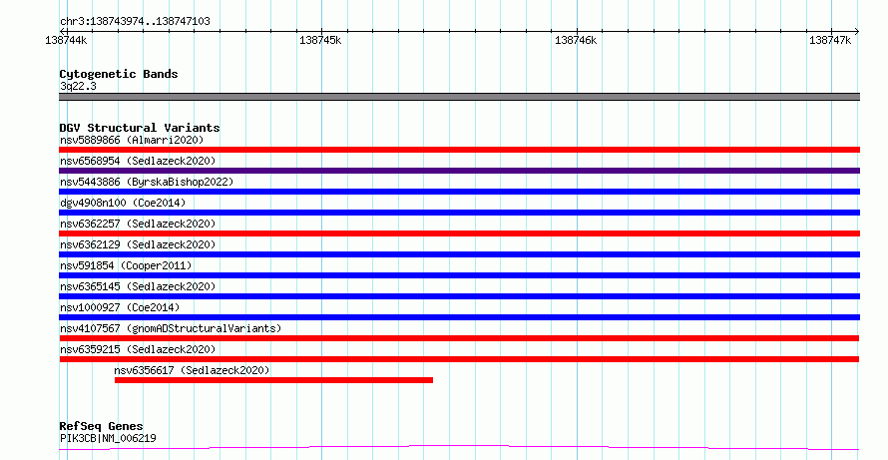The width and height of the screenshot is (888, 460).
Task: Open variant label dgv4908n100 (Coe2014)
Action: click(123, 203)
